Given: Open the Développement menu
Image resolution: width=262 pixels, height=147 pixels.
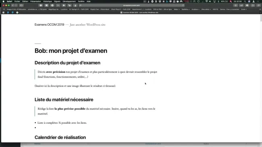Looking at the screenshot, I should point(69,1).
